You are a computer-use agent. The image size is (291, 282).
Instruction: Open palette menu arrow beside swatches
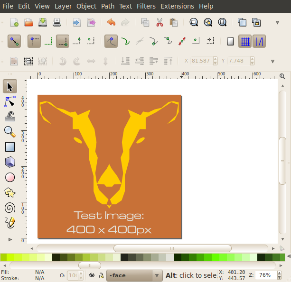pos(289,256)
